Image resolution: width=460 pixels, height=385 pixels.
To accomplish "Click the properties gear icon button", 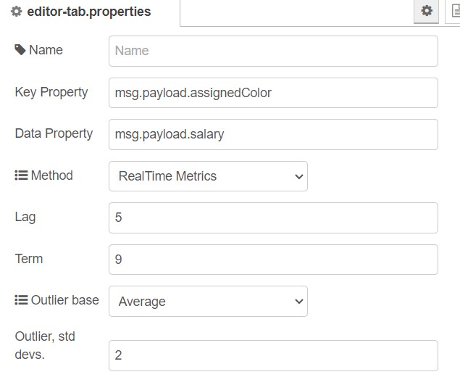I will click(426, 11).
